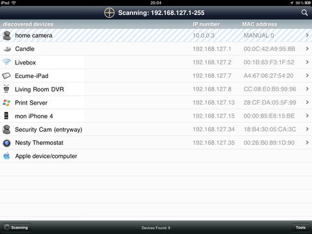Select the Livebox device name

25,62
